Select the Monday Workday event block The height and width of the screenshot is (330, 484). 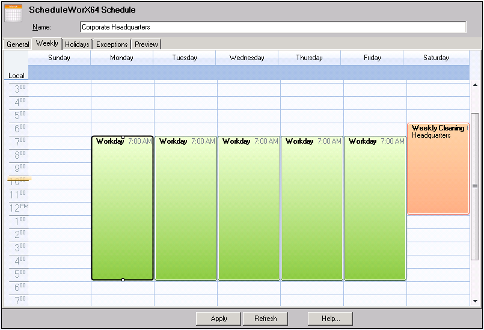[122, 210]
